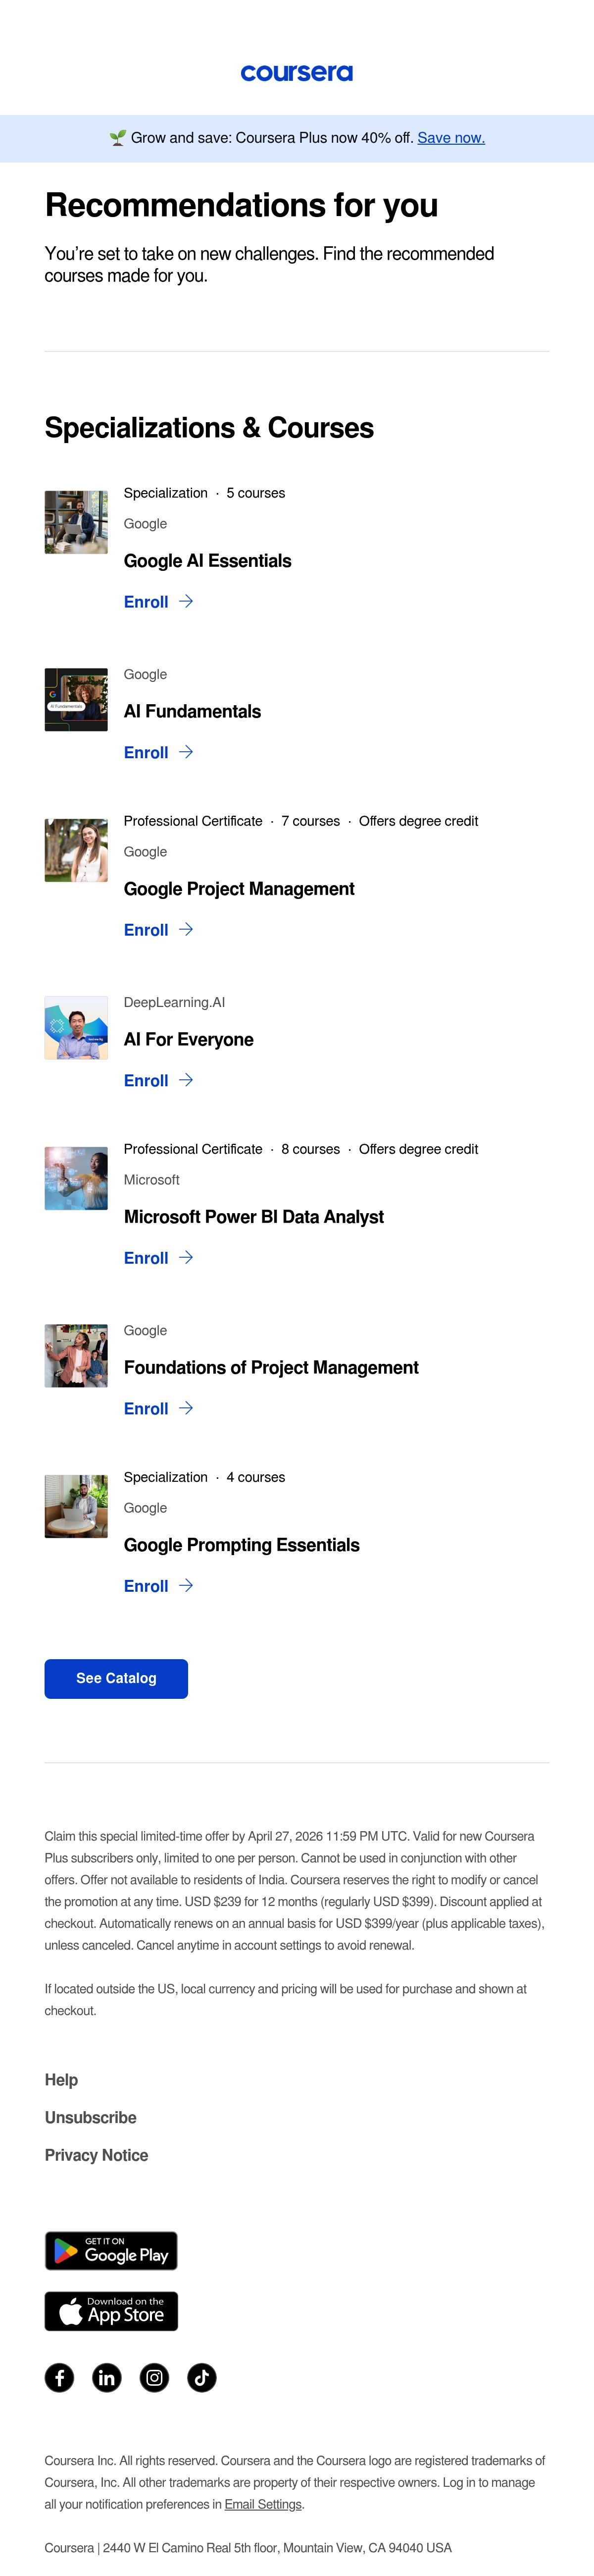Image resolution: width=594 pixels, height=2576 pixels.
Task: Open the Help link in footer
Action: 61,2079
